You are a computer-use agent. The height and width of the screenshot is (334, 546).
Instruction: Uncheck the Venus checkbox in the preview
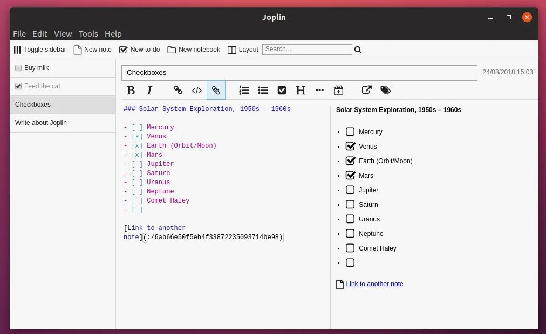[x=350, y=147]
